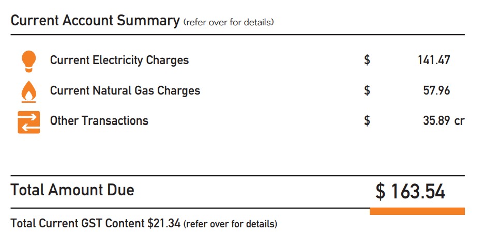Click the Total Current GST Content $21.34 text
The width and height of the screenshot is (484, 248).
coord(95,223)
